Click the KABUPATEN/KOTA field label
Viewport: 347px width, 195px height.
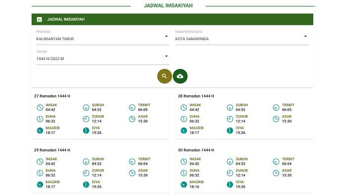point(189,32)
